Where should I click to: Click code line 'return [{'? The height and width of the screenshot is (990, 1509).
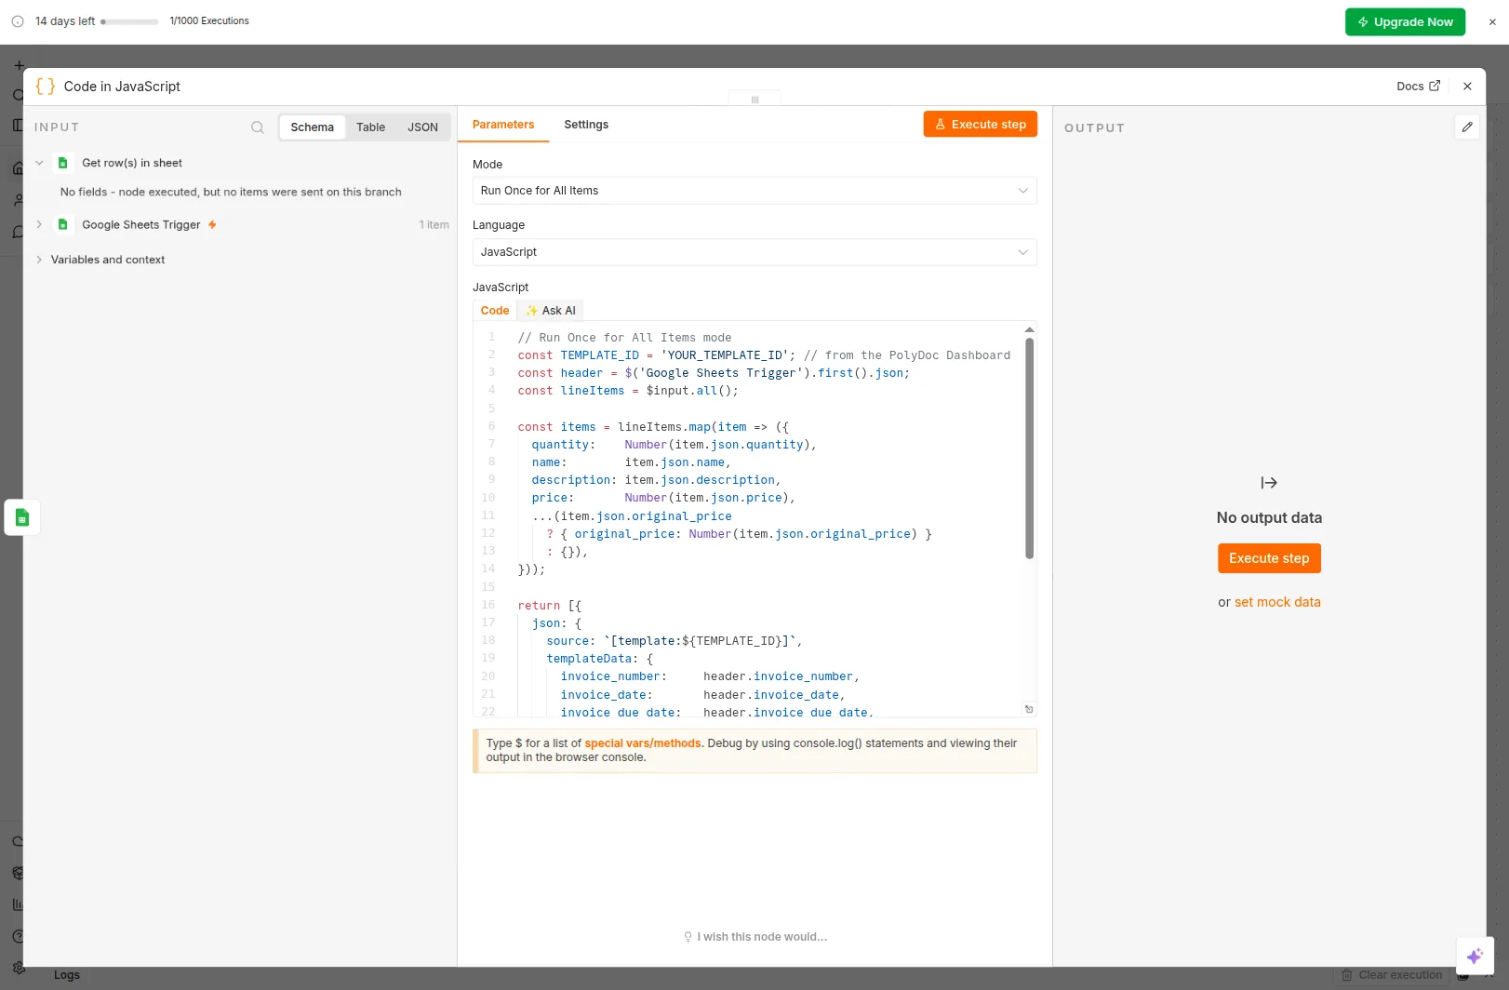tap(549, 606)
